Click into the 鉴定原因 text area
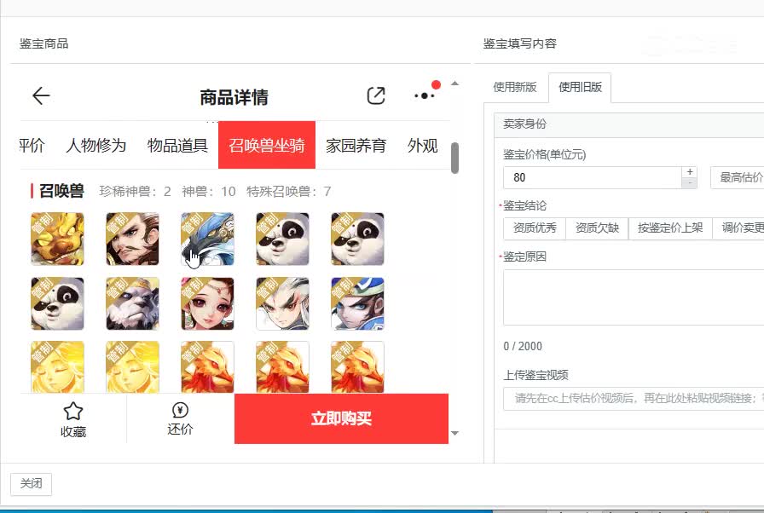This screenshot has width=764, height=513. 634,297
